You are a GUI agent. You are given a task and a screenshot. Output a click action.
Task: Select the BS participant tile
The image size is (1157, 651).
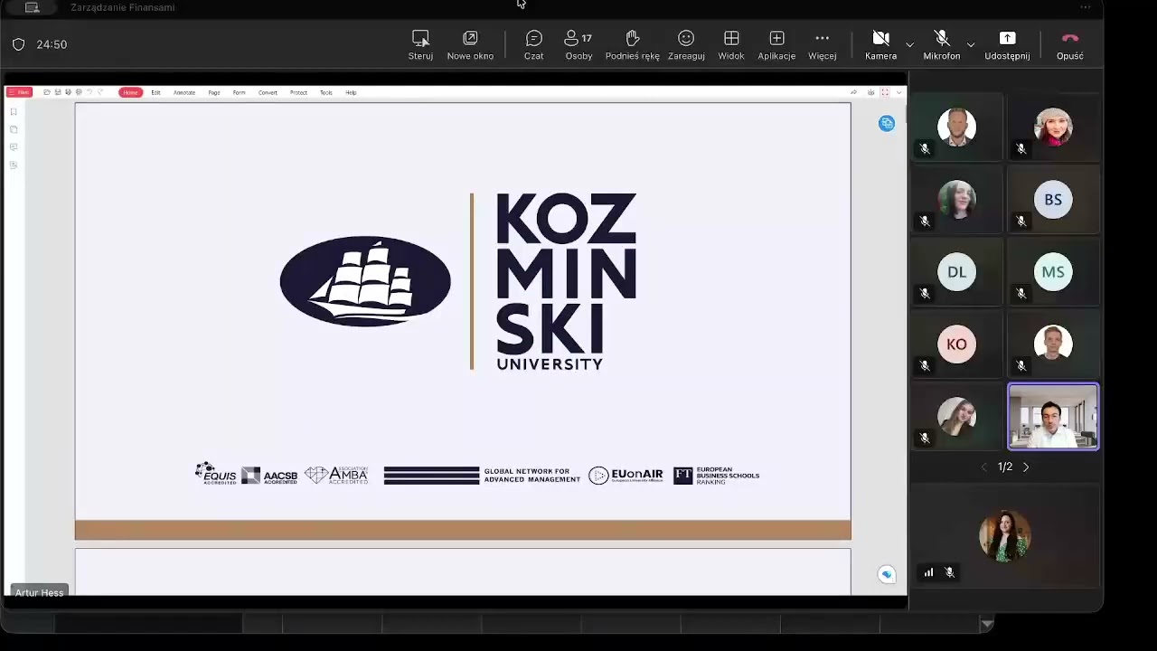1053,200
